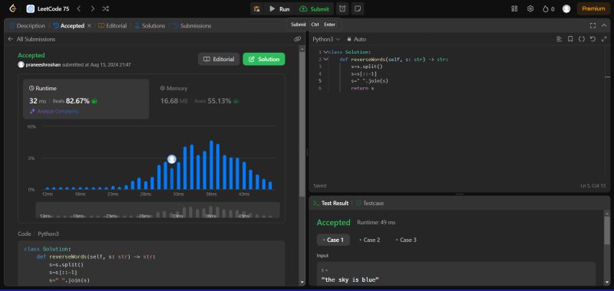
Task: Switch to the Submissions tab
Action: pyautogui.click(x=192, y=26)
